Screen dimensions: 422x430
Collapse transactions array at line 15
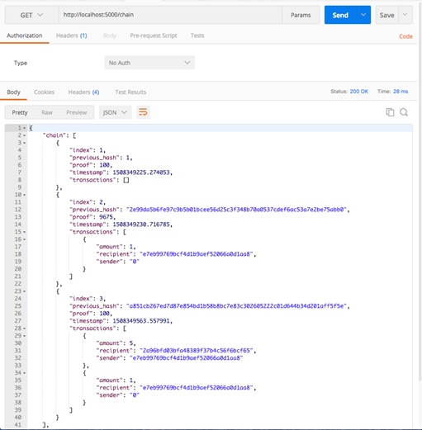click(x=24, y=232)
